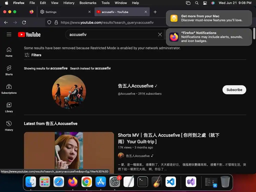
Task: Open Terminal from the Dock
Action: (x=143, y=182)
